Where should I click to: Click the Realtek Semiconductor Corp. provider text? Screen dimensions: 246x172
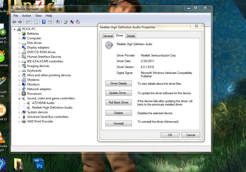coord(159,55)
